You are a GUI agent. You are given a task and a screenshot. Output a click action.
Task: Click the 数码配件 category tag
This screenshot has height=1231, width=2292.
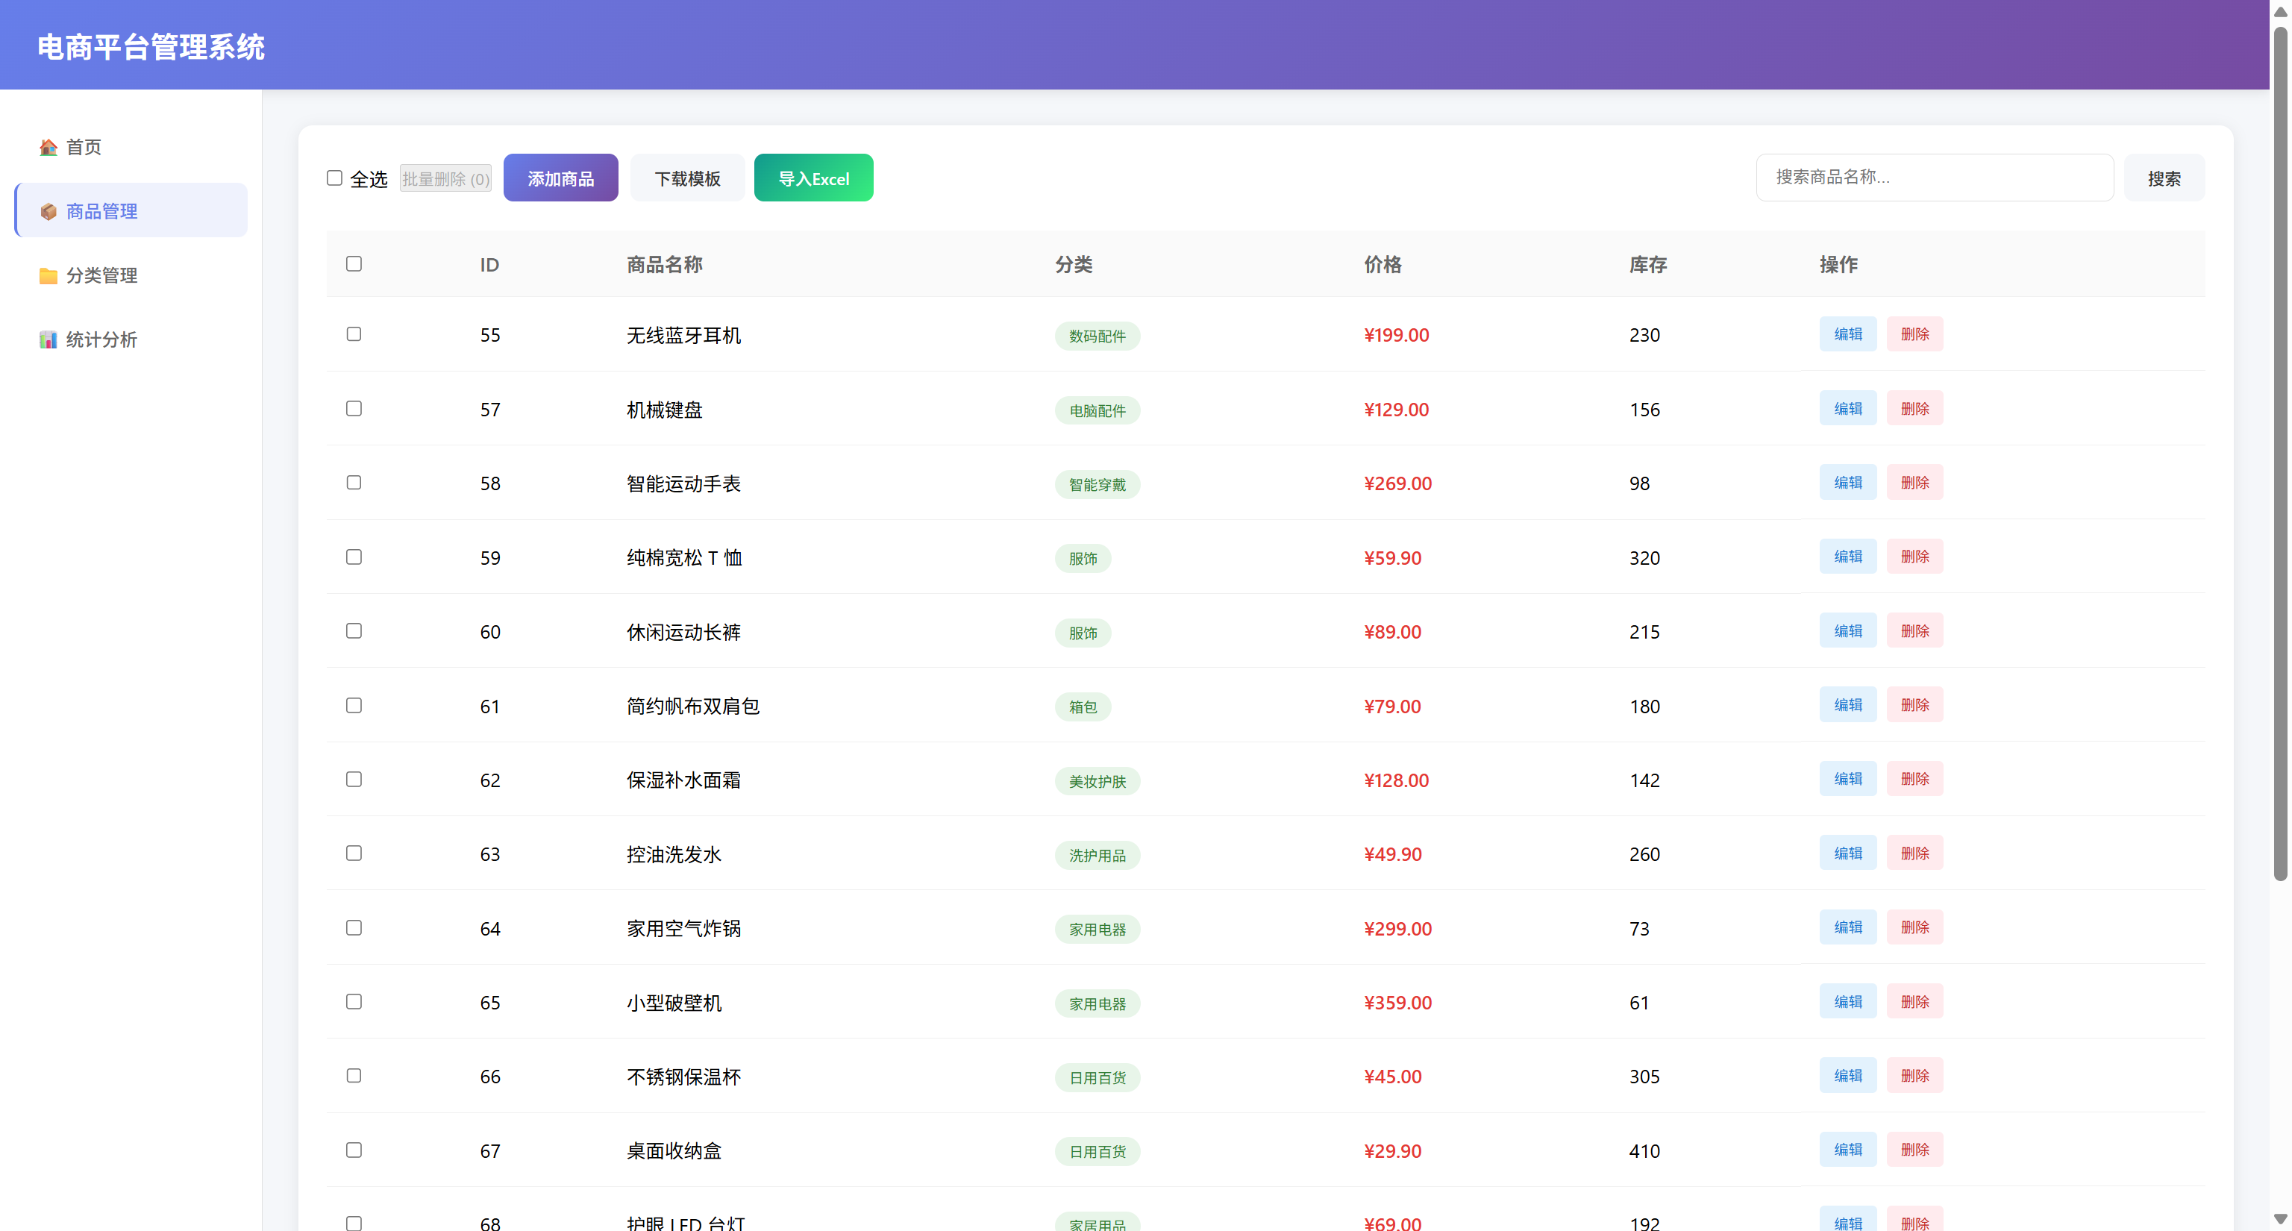(x=1097, y=336)
